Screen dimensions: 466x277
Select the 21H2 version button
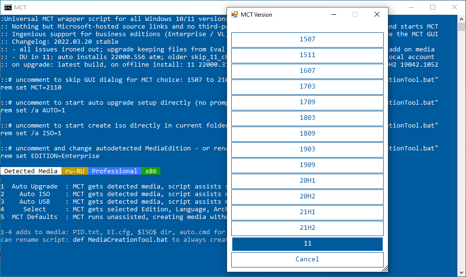coord(307,228)
